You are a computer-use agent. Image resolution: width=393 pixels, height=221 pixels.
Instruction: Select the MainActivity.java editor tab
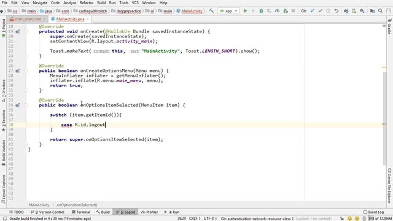pyautogui.click(x=70, y=19)
